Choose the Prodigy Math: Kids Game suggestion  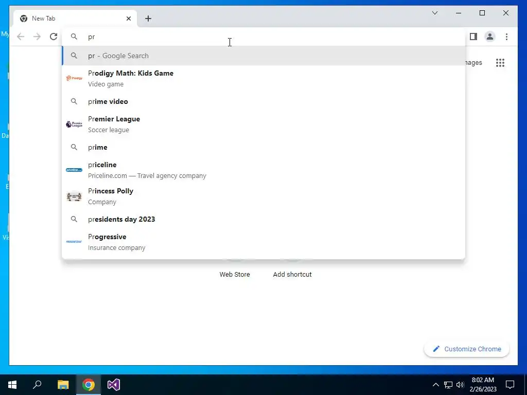click(x=263, y=78)
